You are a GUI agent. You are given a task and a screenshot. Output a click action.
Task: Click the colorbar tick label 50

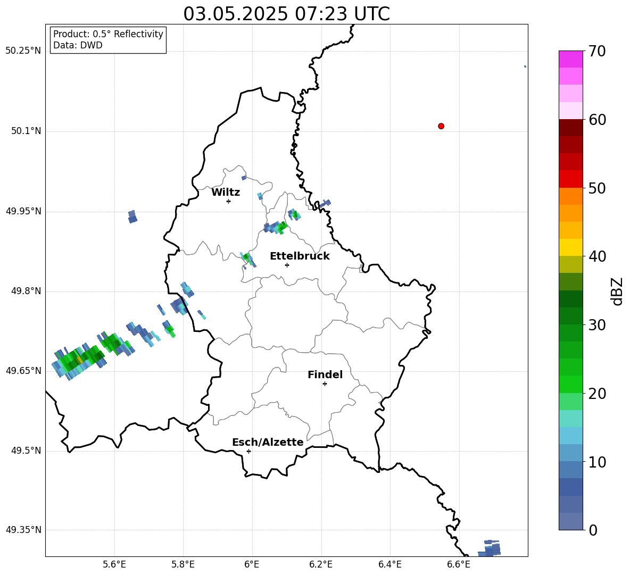[x=597, y=188]
